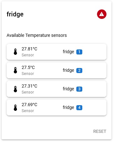
Task: Click the Available Temperature sensors heading
Action: pos(37,35)
